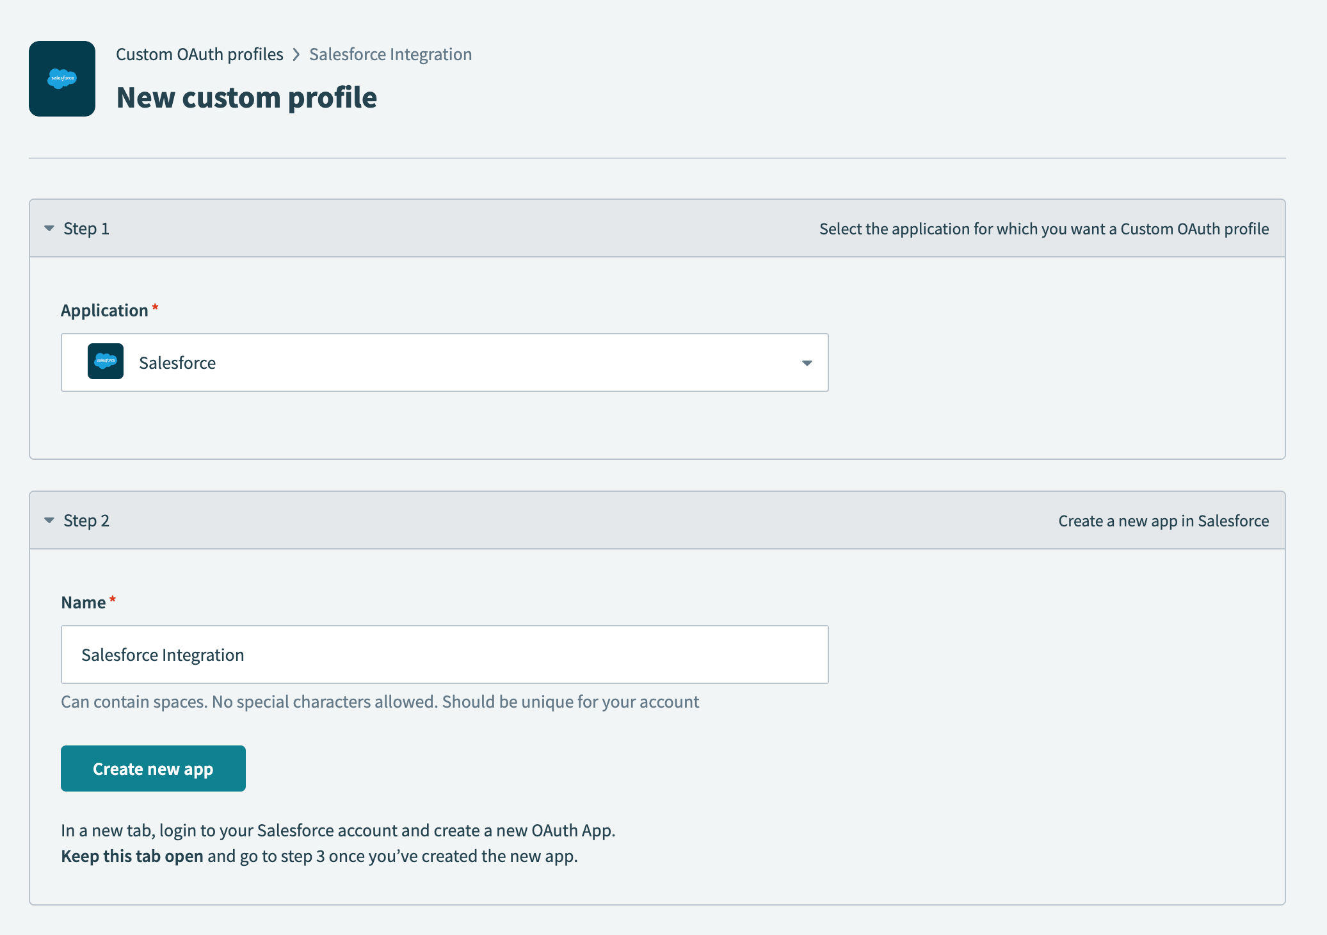
Task: Click the red required asterisk beside Name
Action: (x=113, y=599)
